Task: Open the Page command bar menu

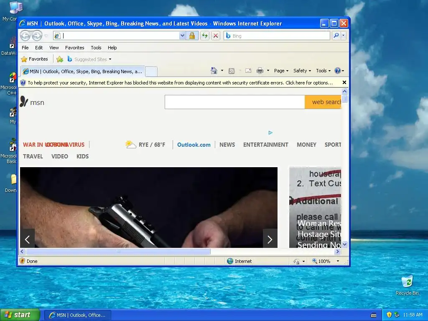Action: [281, 71]
